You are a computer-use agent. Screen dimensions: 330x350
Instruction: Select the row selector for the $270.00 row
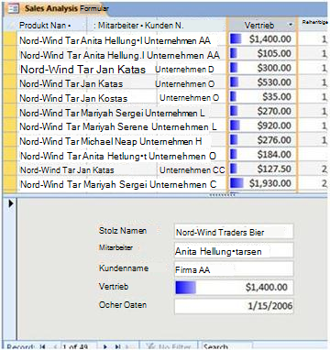click(x=10, y=111)
